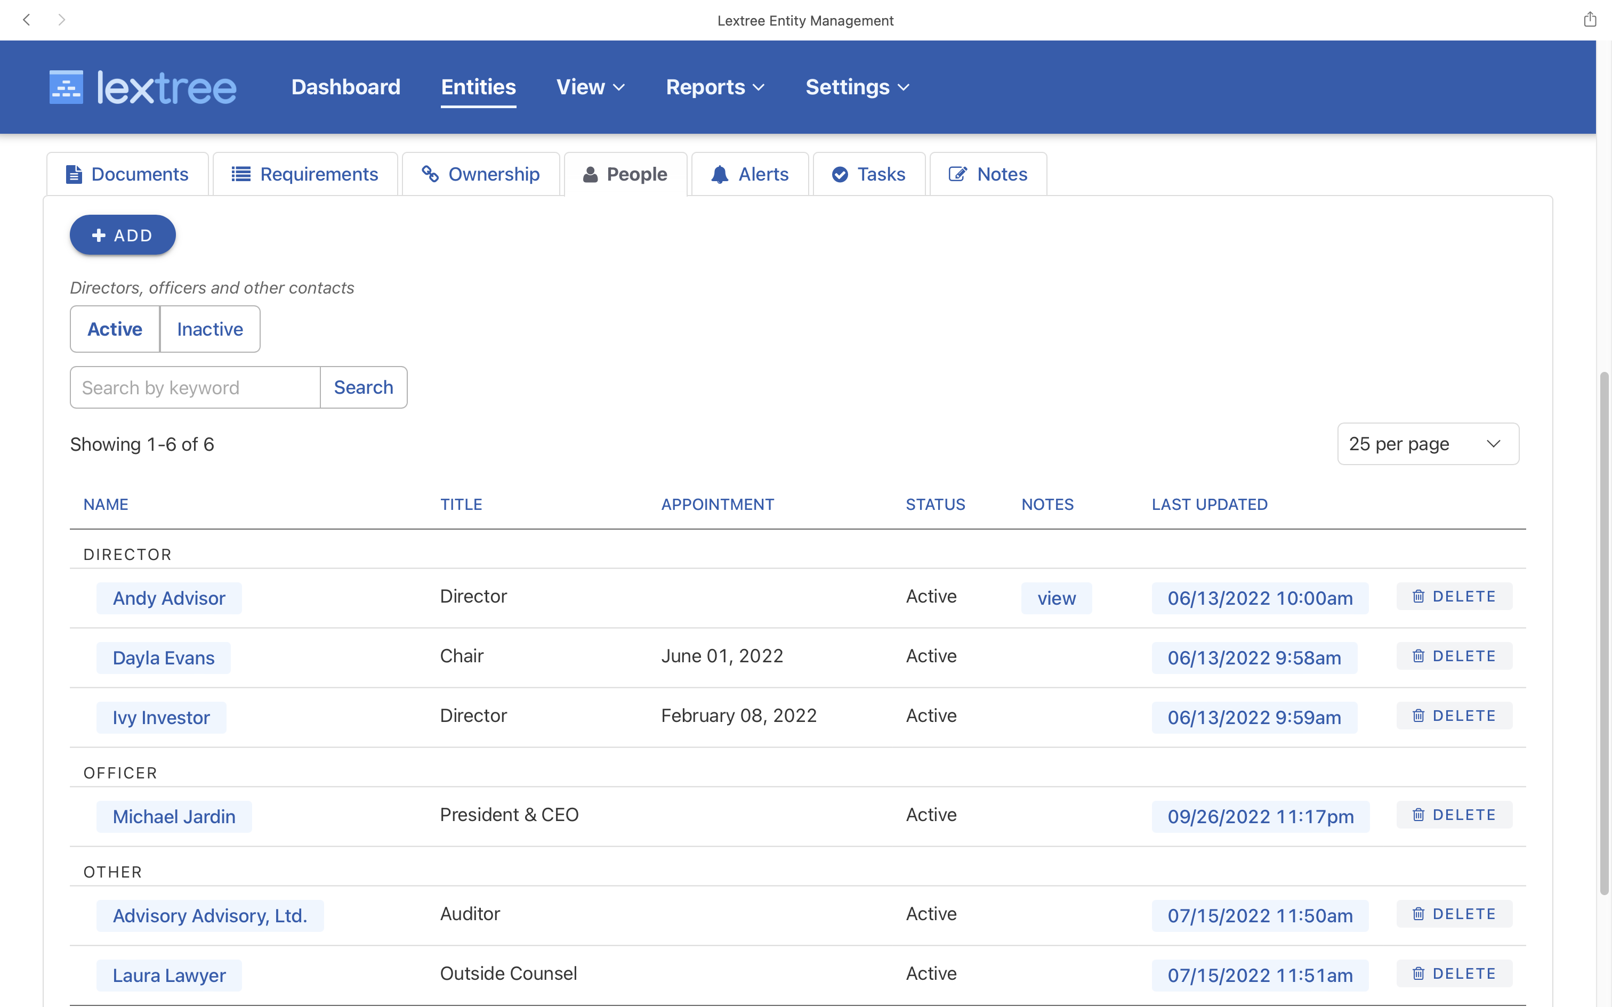The image size is (1612, 1007).
Task: Click the June 01, 2022 appointment cell
Action: (722, 656)
